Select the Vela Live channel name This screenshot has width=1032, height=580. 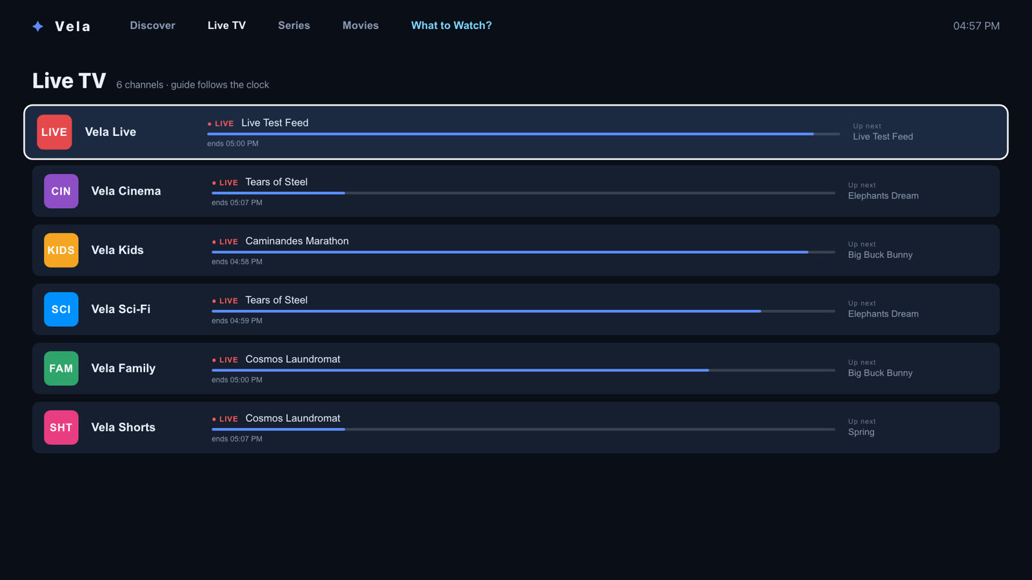click(110, 132)
